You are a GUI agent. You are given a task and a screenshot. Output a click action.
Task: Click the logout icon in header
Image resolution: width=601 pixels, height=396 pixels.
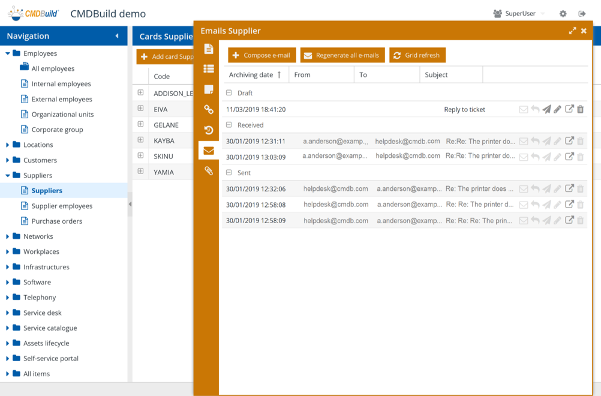pyautogui.click(x=582, y=14)
